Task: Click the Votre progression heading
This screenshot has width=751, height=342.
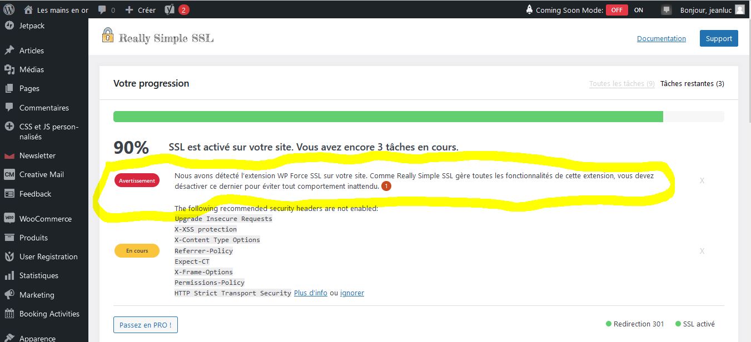Action: click(x=151, y=83)
